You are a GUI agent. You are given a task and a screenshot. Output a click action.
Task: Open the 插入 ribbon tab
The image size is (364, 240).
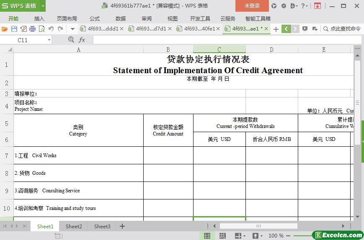(39, 18)
